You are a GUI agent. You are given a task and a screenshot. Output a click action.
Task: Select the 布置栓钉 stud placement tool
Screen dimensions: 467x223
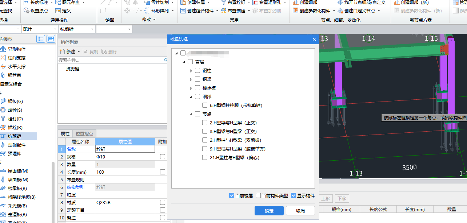233,2
